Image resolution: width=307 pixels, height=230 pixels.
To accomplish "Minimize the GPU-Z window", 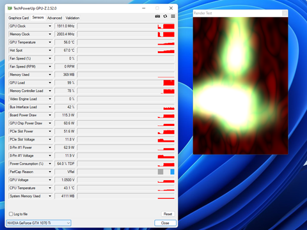I will coord(144,8).
